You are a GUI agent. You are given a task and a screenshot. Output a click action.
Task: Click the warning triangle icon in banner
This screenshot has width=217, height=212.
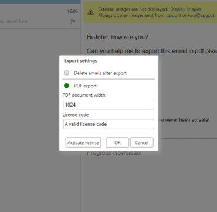(90, 12)
